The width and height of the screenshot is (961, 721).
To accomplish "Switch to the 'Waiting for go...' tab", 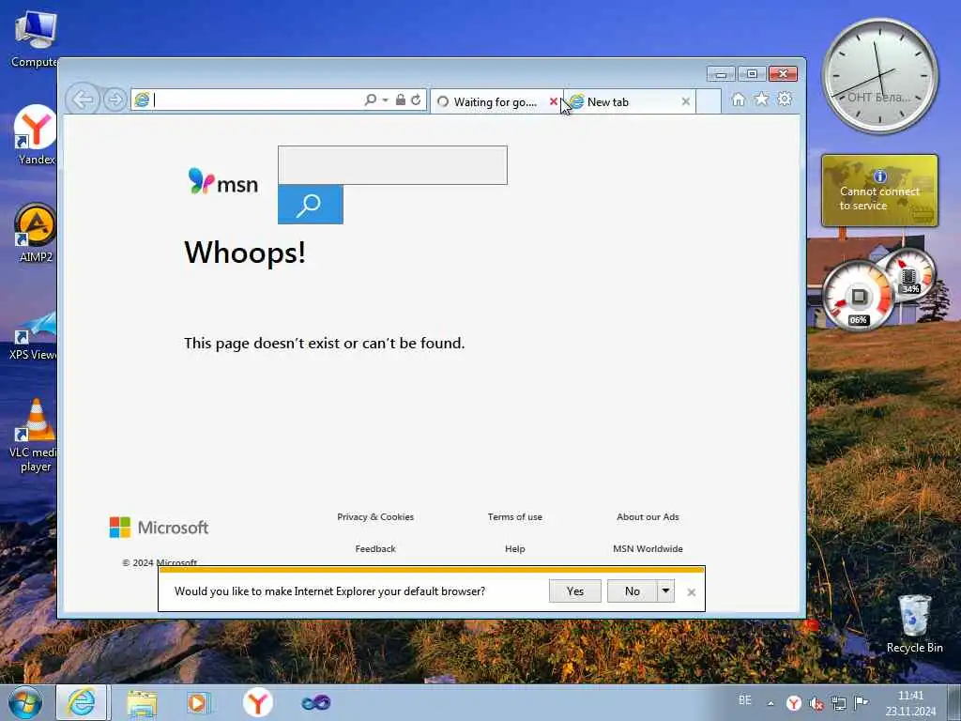I will click(494, 101).
